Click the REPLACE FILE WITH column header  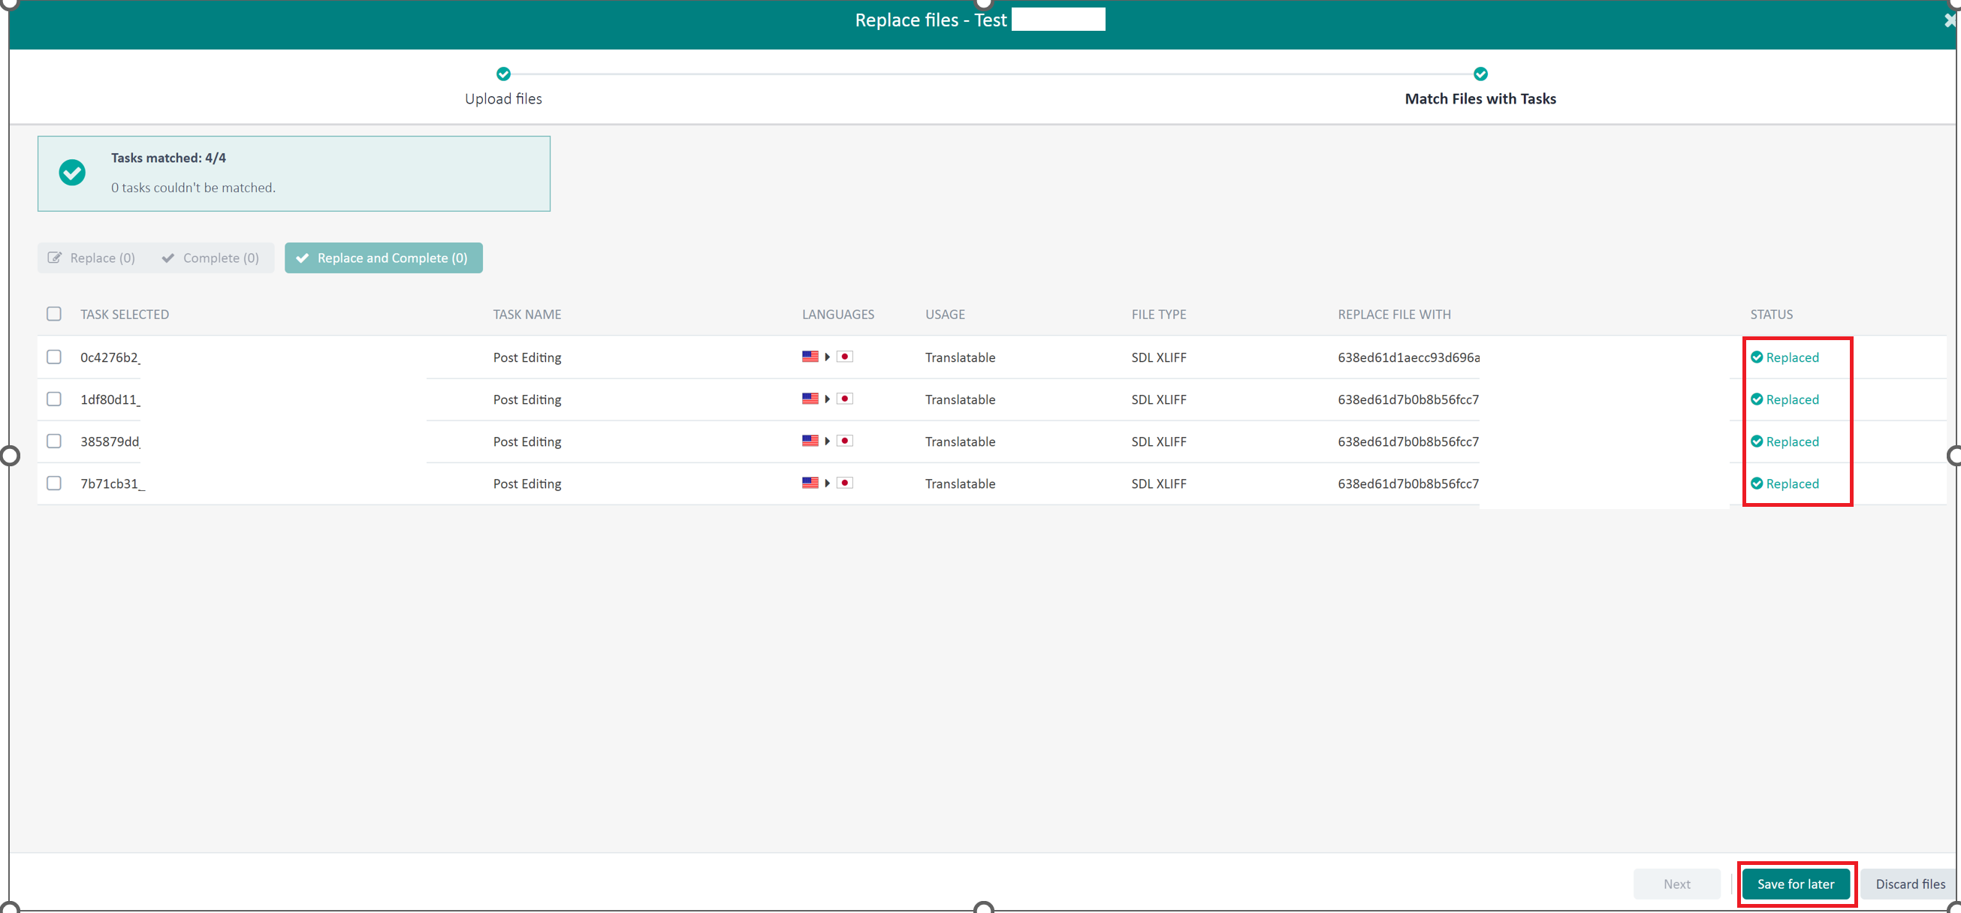(1394, 315)
